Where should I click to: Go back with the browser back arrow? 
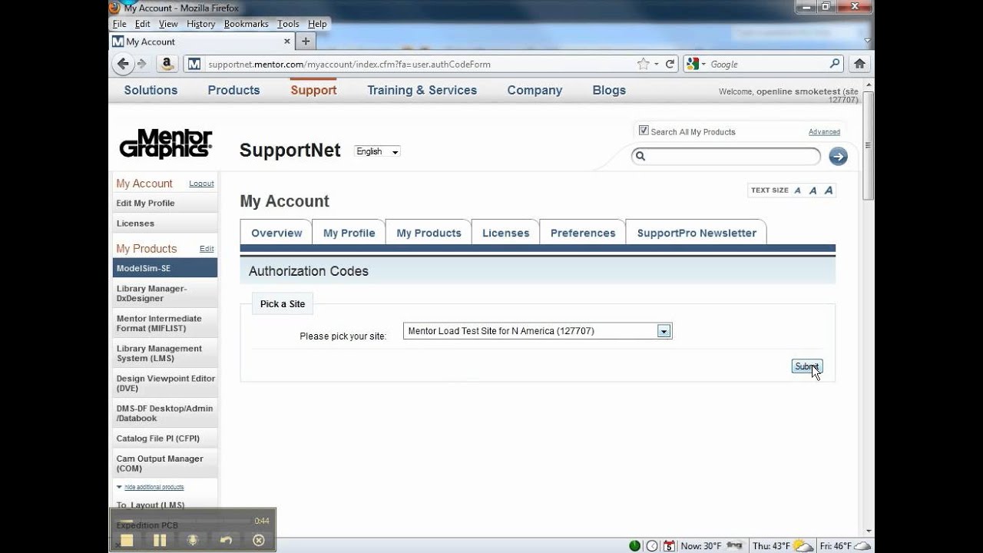click(122, 64)
